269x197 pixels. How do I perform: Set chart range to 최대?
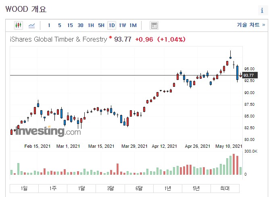[x=225, y=189]
